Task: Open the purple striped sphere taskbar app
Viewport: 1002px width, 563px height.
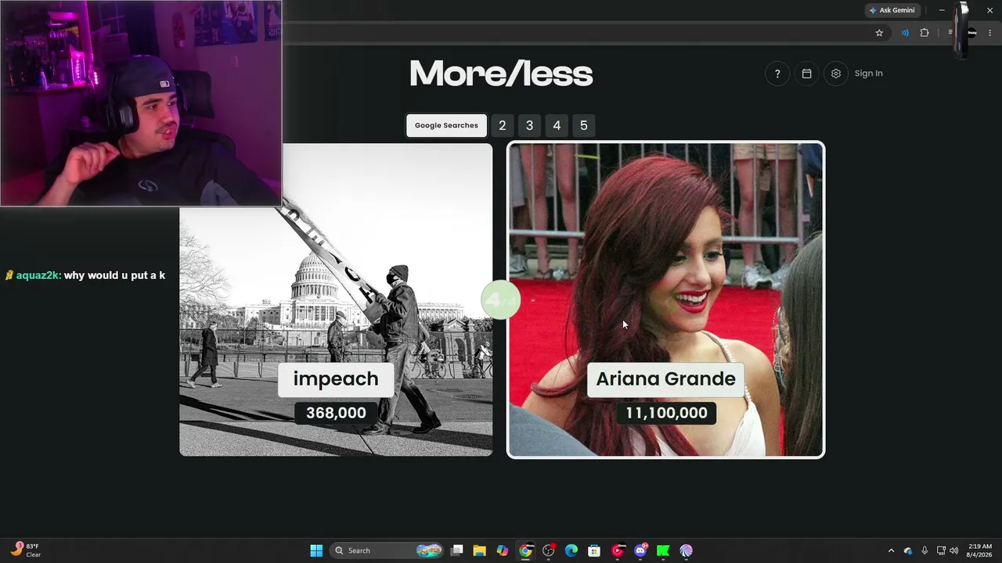Action: (x=686, y=550)
